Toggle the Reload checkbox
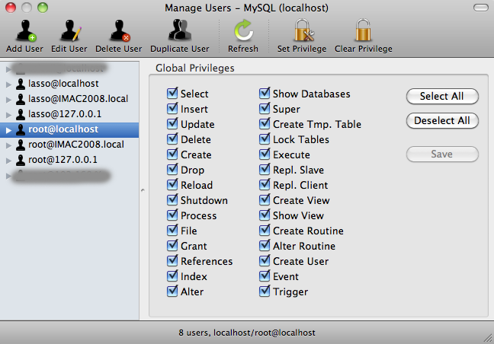Image resolution: width=494 pixels, height=344 pixels. click(x=172, y=185)
